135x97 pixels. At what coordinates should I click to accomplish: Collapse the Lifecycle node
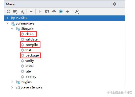point(12,29)
